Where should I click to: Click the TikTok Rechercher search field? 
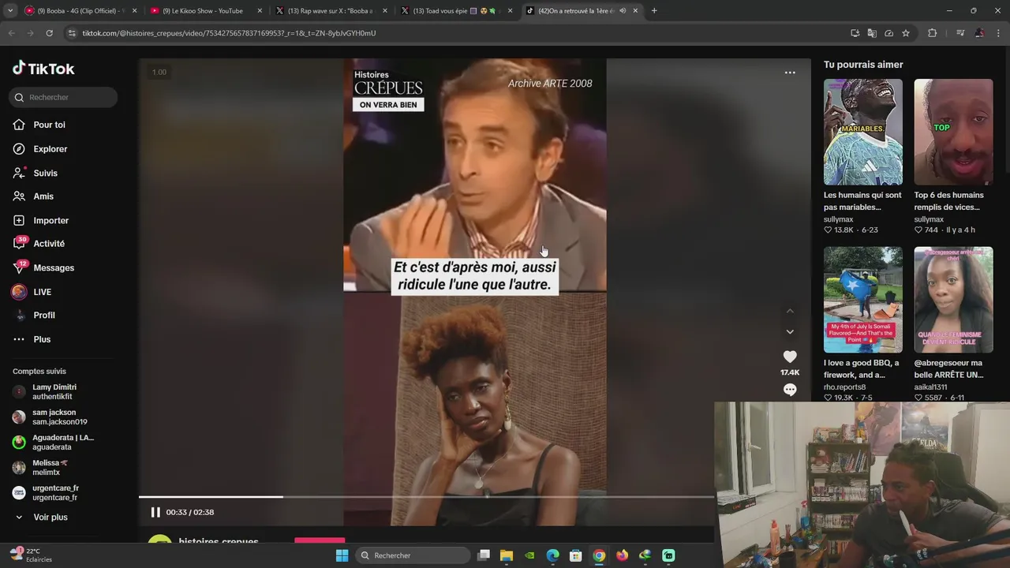(64, 97)
